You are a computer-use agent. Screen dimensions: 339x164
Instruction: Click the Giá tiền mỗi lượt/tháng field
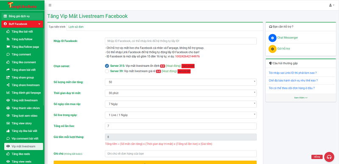(181, 137)
